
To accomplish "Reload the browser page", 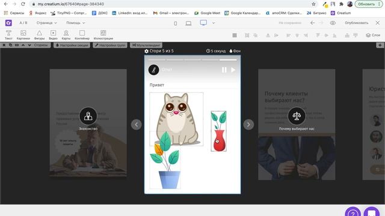I will point(23,4).
